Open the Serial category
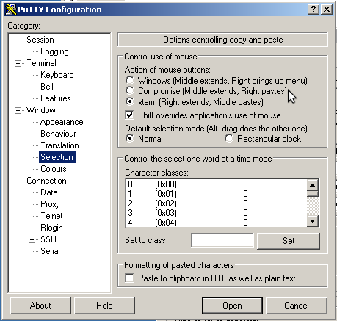Screen dimensions: 337x321 (50, 251)
